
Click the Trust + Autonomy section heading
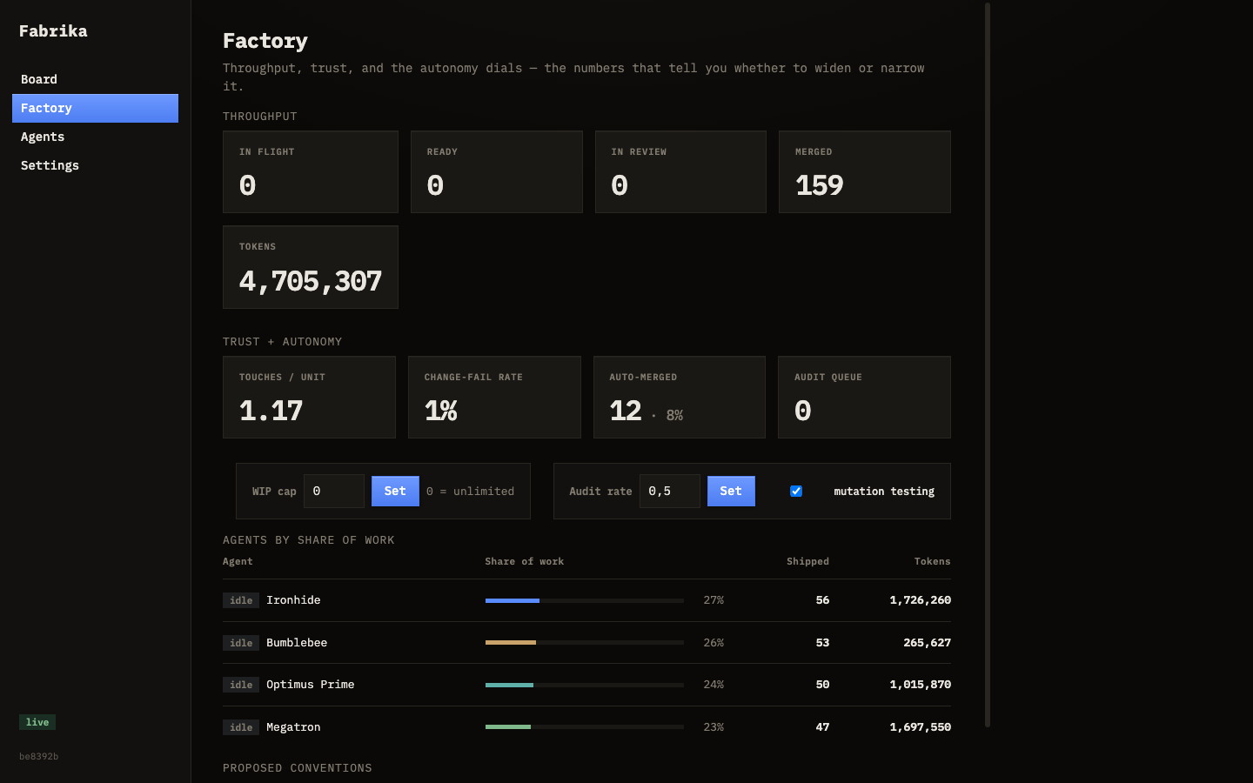282,342
